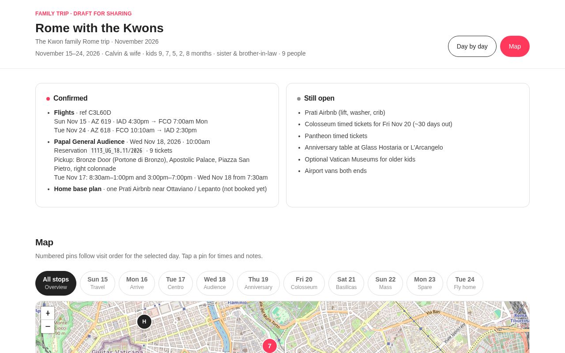
Task: Click the Prati Airbnb open item
Action: coord(345,113)
